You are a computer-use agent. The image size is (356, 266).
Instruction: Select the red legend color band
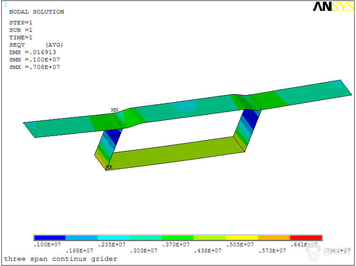[306, 238]
